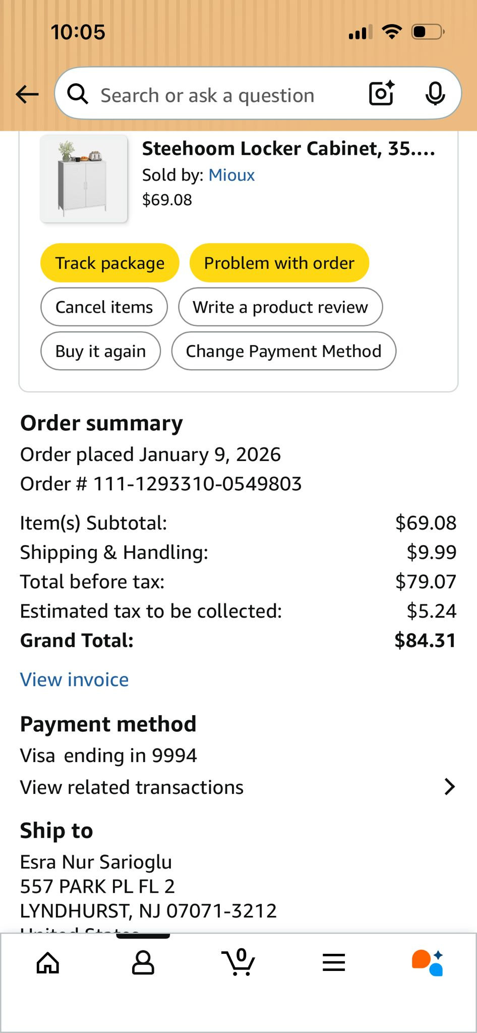Viewport: 477px width, 1033px height.
Task: Open the Mioux seller link
Action: click(231, 175)
